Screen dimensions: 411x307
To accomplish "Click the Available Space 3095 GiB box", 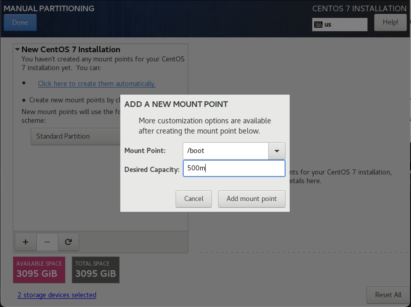I will click(39, 270).
